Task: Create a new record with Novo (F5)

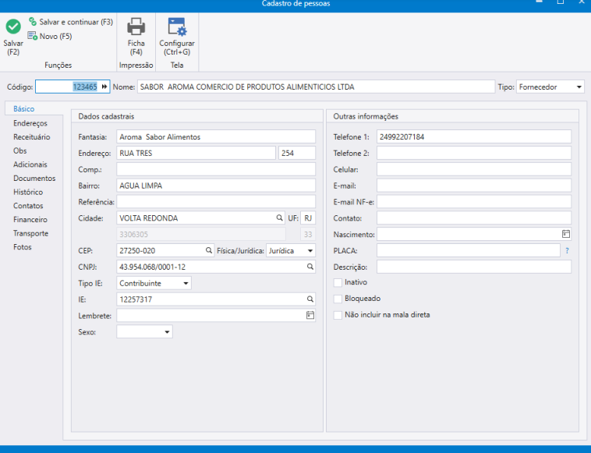Action: [50, 36]
